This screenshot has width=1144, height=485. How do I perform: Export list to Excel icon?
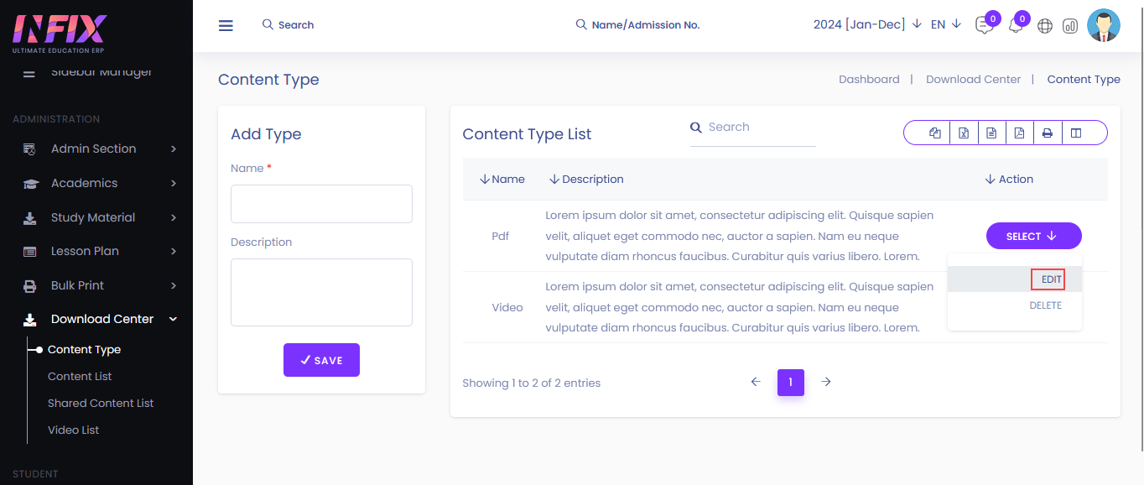(x=964, y=133)
